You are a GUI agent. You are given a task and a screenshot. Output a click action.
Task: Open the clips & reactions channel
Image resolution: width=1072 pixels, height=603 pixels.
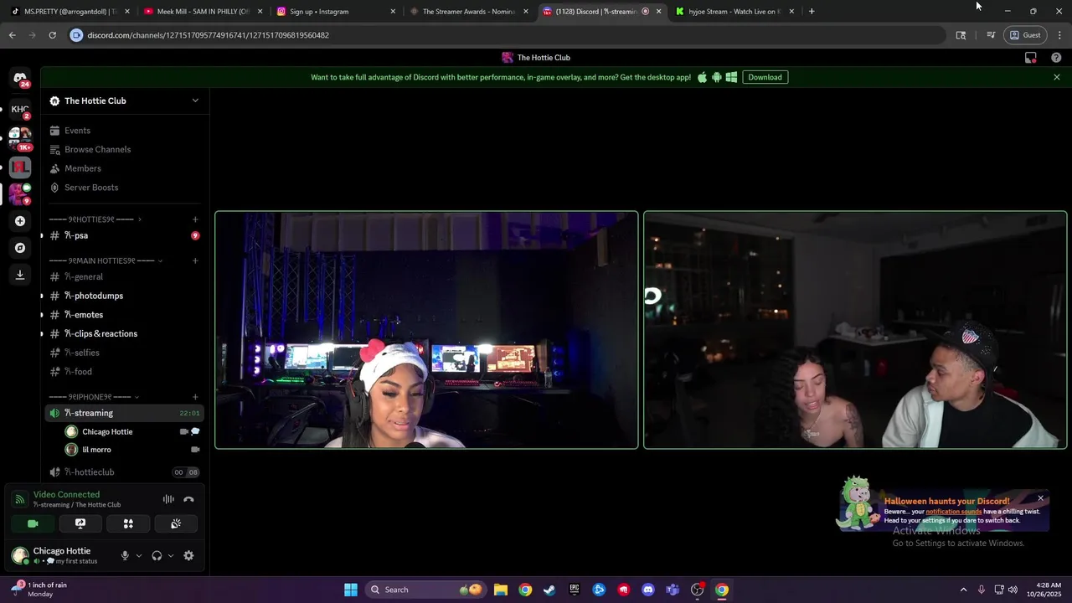pyautogui.click(x=124, y=333)
